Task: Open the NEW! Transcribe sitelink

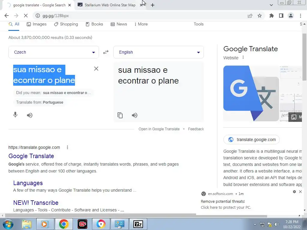Action: [x=36, y=203]
